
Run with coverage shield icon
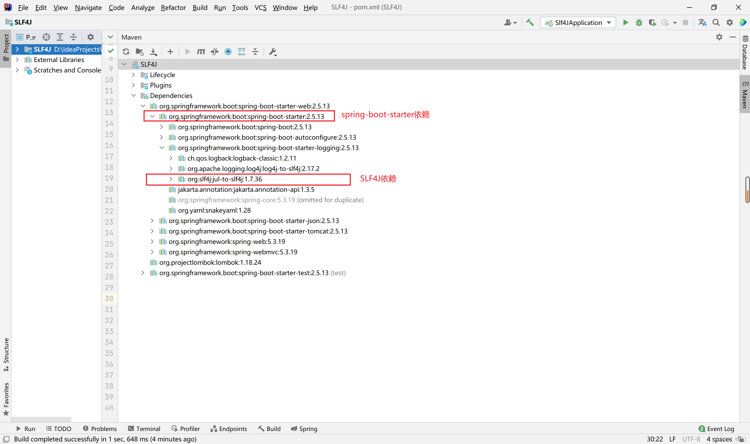[x=652, y=22]
